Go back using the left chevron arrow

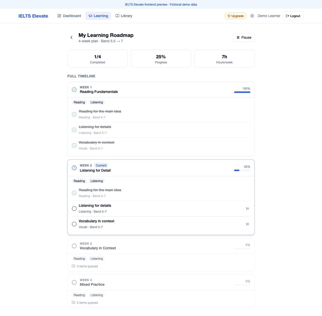coord(71,37)
